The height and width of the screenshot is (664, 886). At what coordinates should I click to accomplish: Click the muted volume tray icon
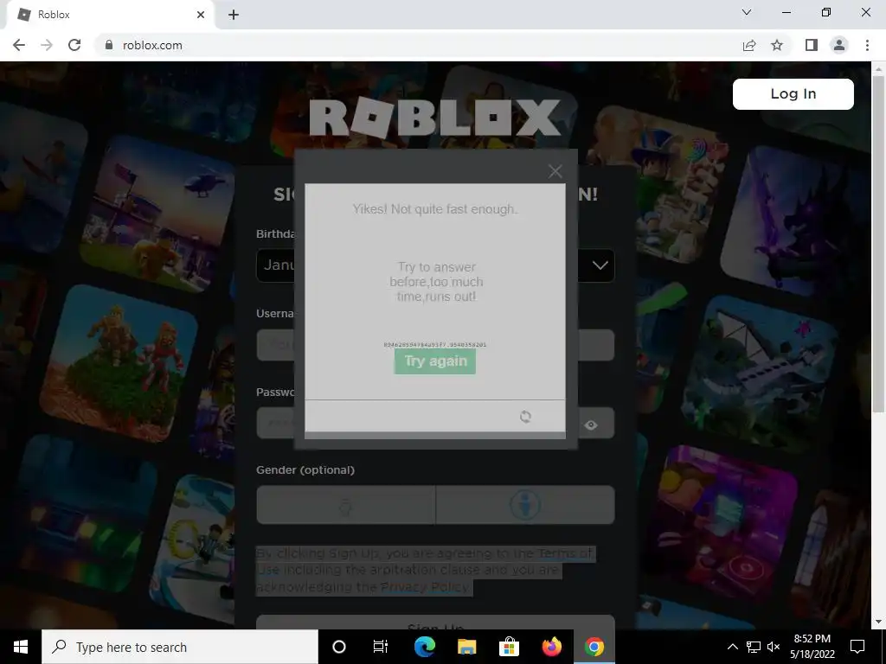774,647
